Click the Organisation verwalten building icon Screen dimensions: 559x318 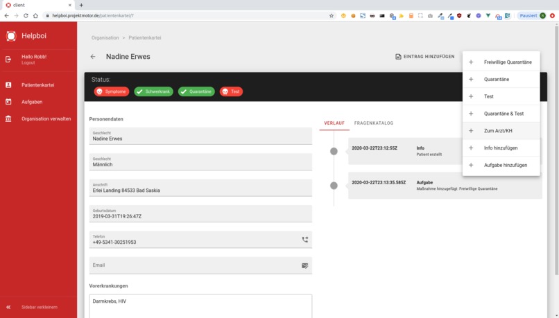(8, 118)
